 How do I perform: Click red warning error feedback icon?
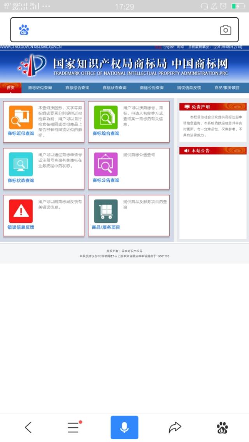(21, 211)
